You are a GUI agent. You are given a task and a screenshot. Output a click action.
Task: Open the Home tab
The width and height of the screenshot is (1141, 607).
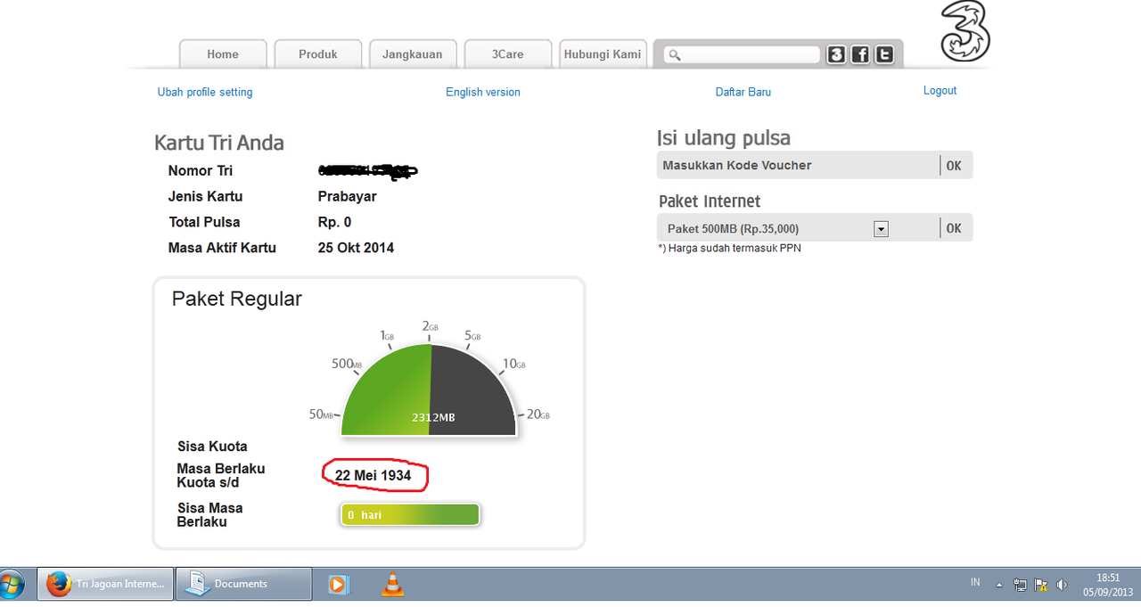(223, 54)
